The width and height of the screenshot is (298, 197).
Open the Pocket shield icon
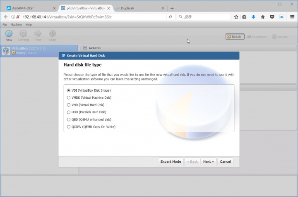(x=272, y=17)
